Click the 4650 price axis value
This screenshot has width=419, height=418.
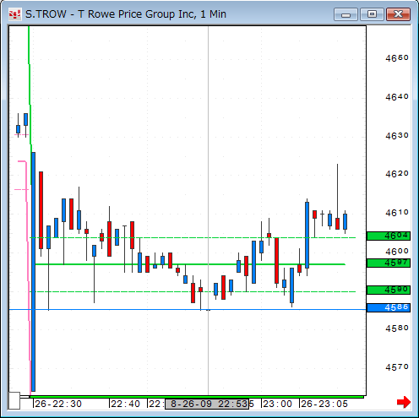(x=397, y=58)
